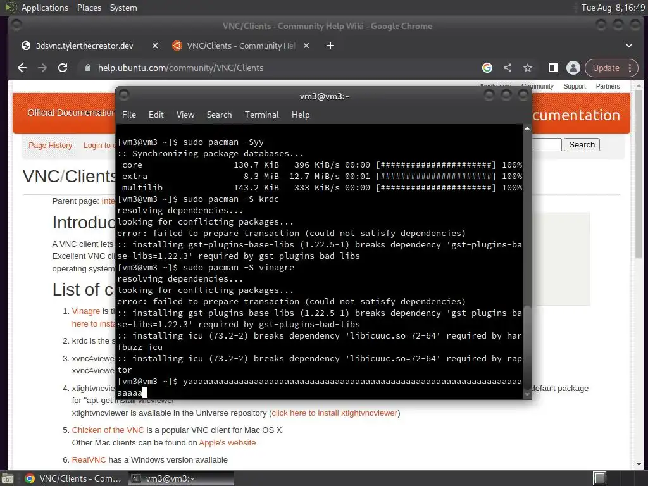Click the terminal scrollbar thumb
648x486 pixels.
[527, 347]
